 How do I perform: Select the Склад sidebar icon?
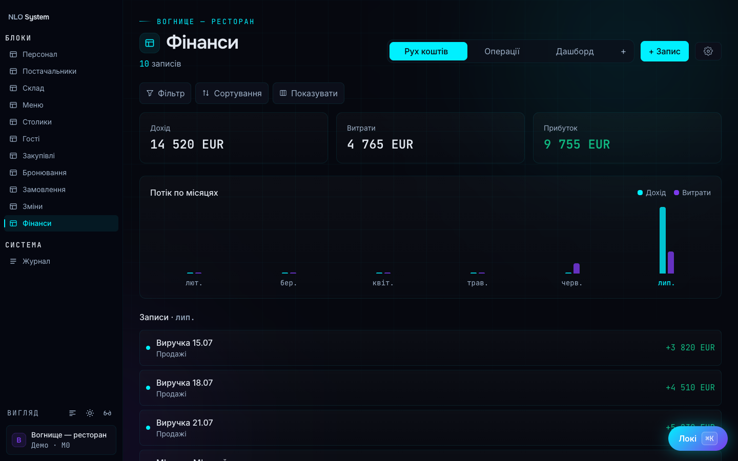pos(13,88)
